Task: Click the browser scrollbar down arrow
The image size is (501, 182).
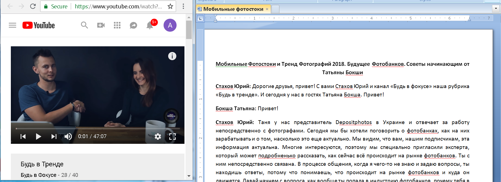Action: (189, 176)
